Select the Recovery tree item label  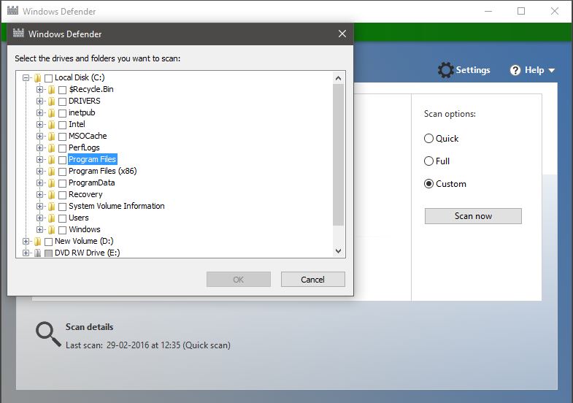click(85, 194)
